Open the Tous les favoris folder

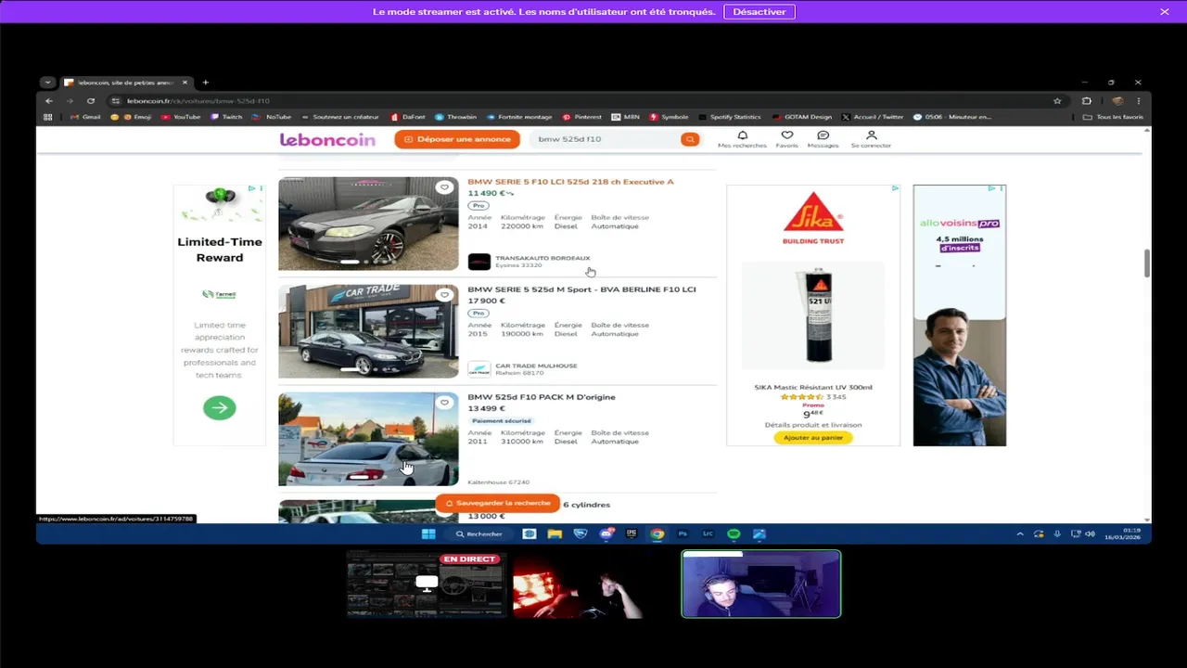[1113, 117]
